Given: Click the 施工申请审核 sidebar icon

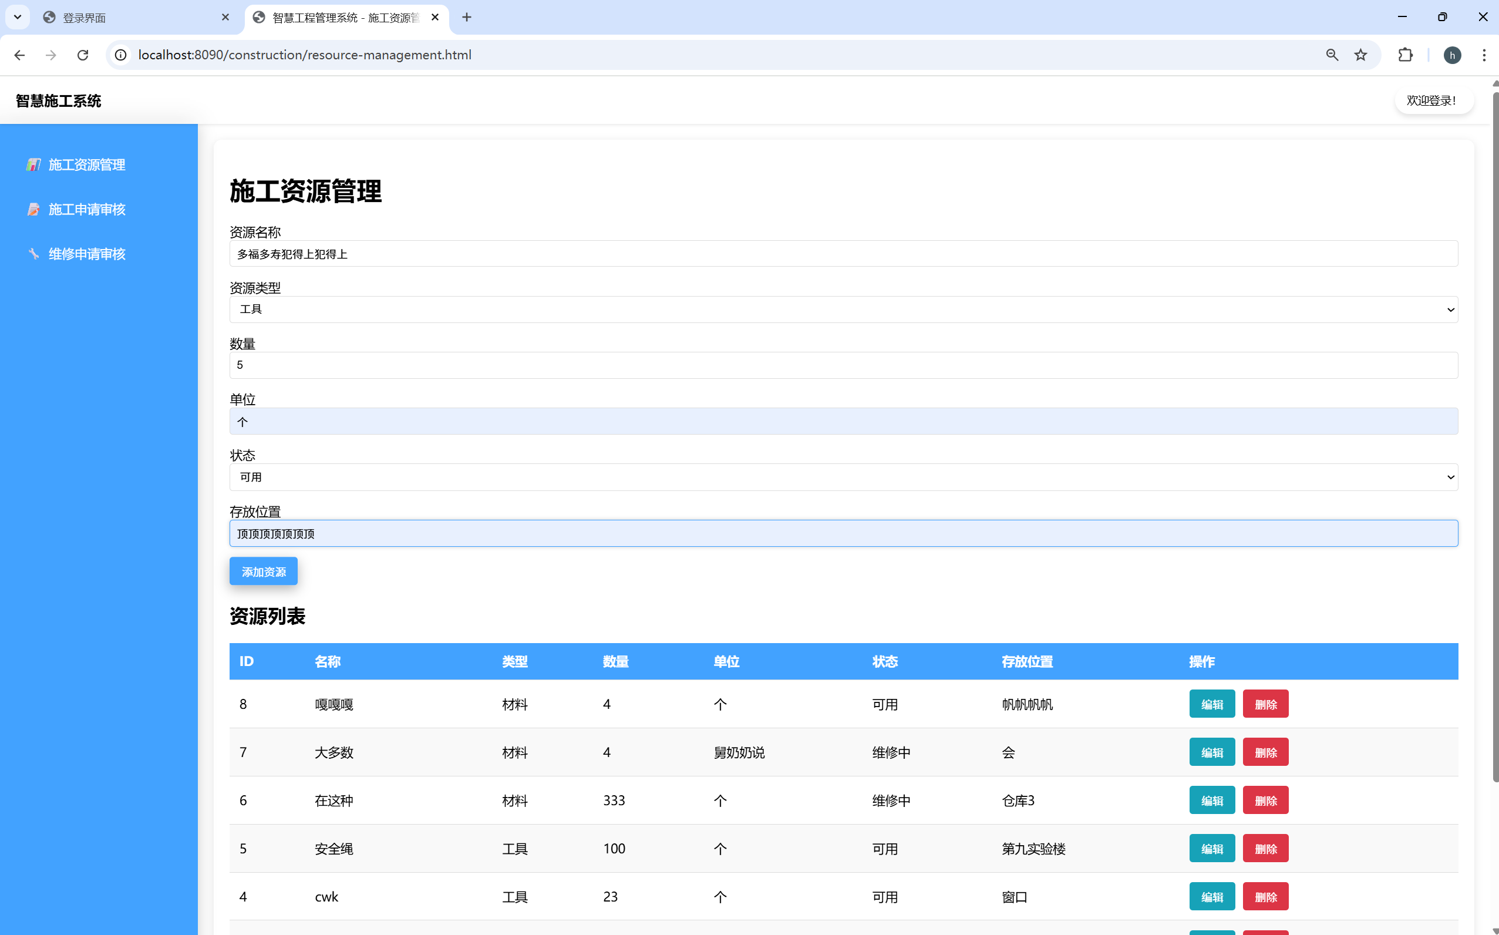Looking at the screenshot, I should [x=33, y=210].
